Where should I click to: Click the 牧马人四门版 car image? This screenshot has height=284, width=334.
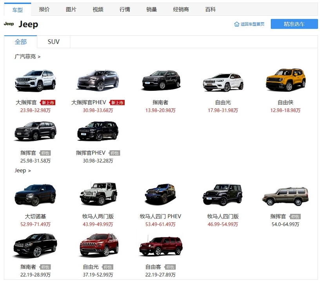pos(223,194)
